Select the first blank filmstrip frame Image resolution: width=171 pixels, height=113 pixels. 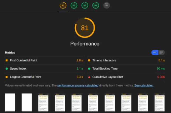[10, 102]
